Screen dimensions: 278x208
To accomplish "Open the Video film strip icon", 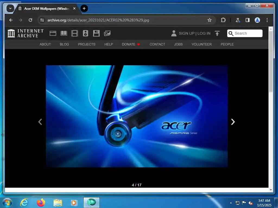I will coord(74,33).
